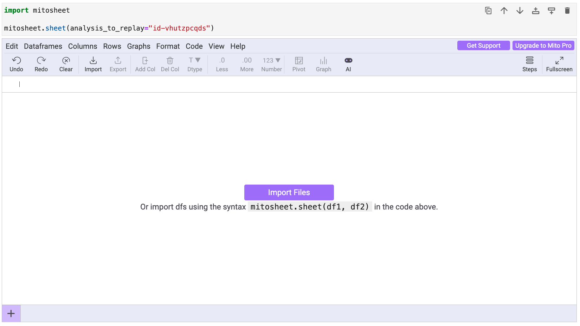This screenshot has height=326, width=580.
Task: Add a new sheet with plus button
Action: (11, 313)
